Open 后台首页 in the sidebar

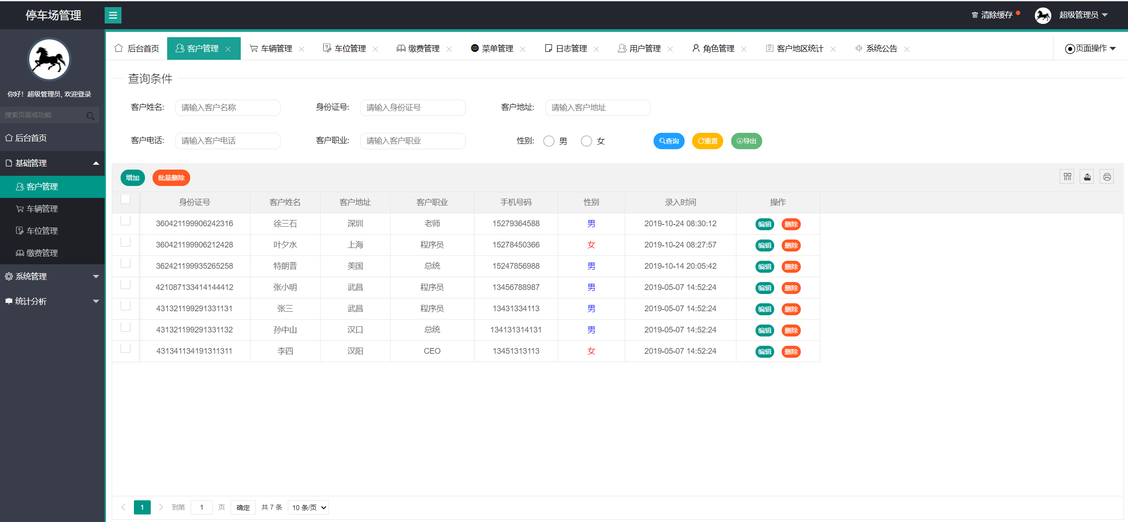coord(52,138)
